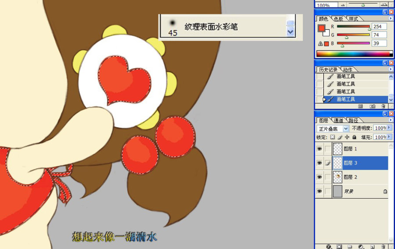Open the Layers panel flyout menu arrow
This screenshot has width=395, height=249.
point(391,120)
